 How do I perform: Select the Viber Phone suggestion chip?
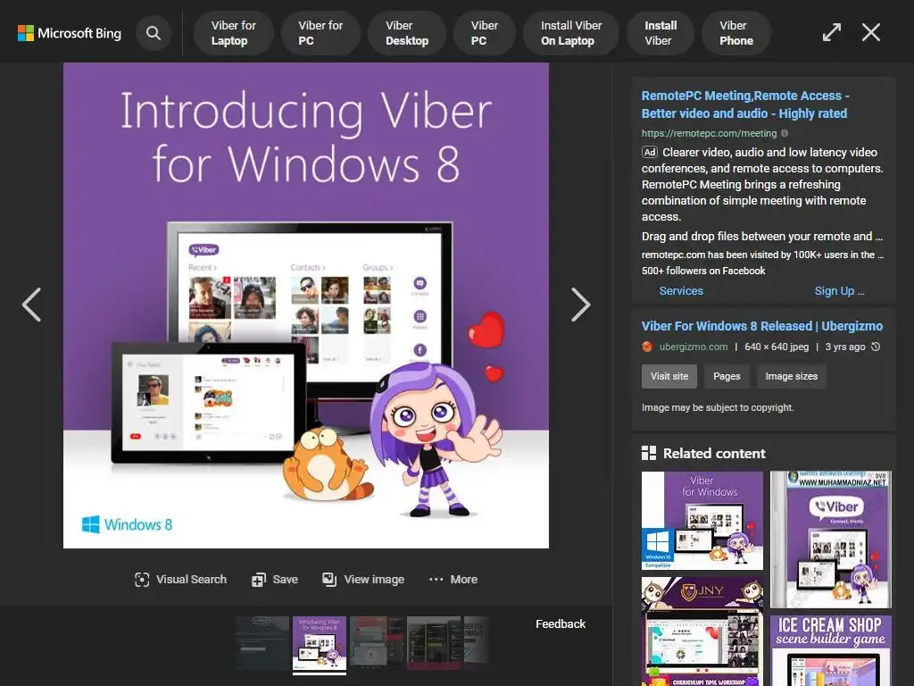click(736, 33)
